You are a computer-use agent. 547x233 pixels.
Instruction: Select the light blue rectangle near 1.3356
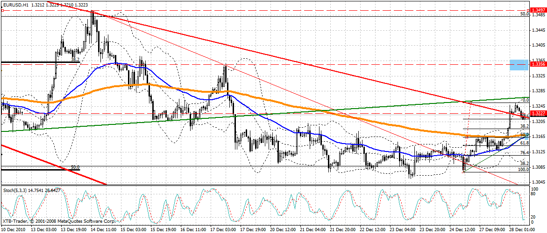pyautogui.click(x=519, y=65)
